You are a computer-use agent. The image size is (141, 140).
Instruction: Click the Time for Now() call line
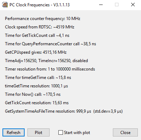point(33,94)
